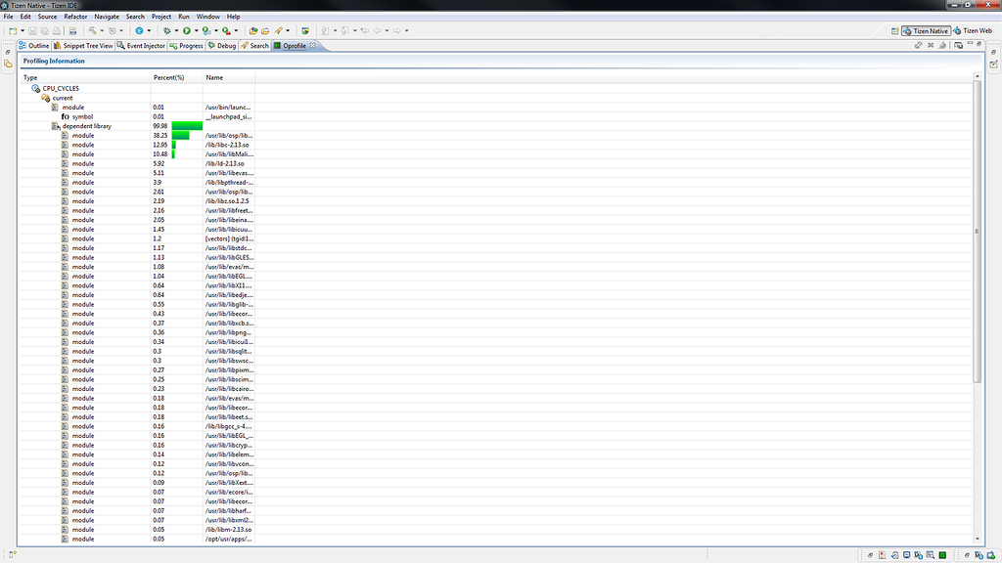This screenshot has height=563, width=1002.
Task: Select the /lib/ld-2.13.so module row
Action: pyautogui.click(x=137, y=163)
